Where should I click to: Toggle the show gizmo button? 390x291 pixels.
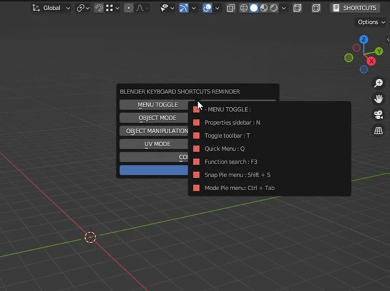[x=183, y=8]
